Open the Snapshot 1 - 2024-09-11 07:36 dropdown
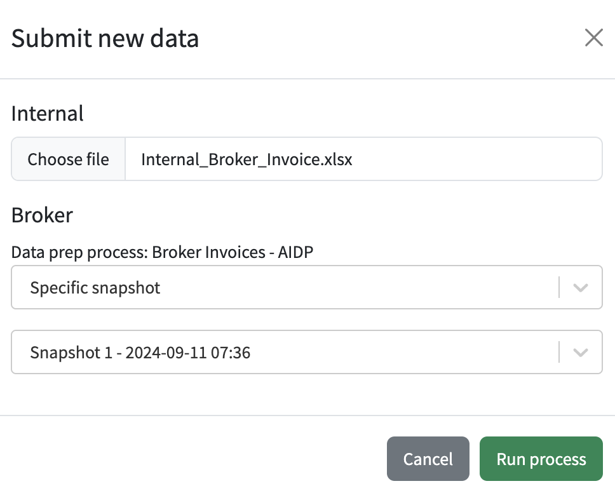 click(307, 352)
